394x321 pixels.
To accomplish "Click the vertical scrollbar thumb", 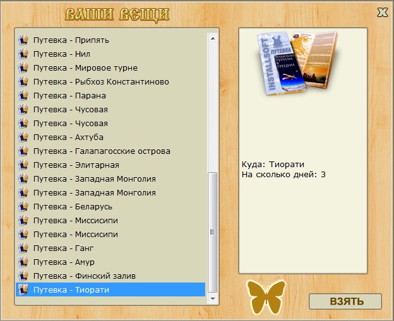I will point(213,232).
